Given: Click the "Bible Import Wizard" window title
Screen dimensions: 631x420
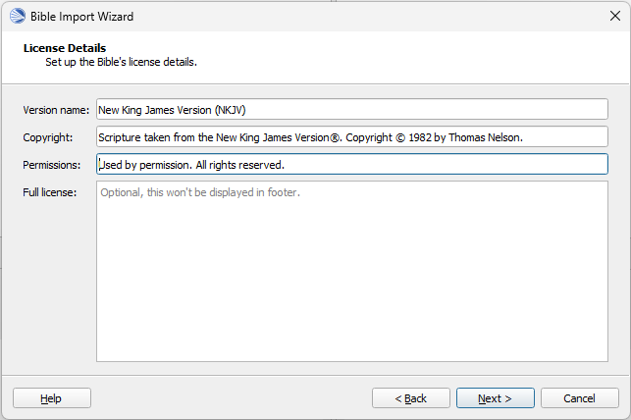Looking at the screenshot, I should [x=82, y=17].
